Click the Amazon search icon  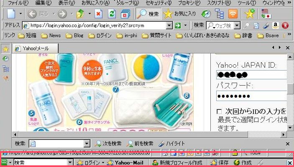click(276, 25)
